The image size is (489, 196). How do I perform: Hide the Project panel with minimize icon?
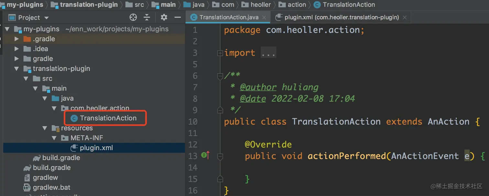[x=178, y=17]
